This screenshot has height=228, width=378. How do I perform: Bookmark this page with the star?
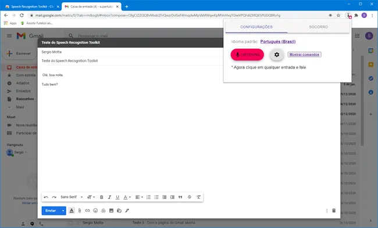coord(338,16)
